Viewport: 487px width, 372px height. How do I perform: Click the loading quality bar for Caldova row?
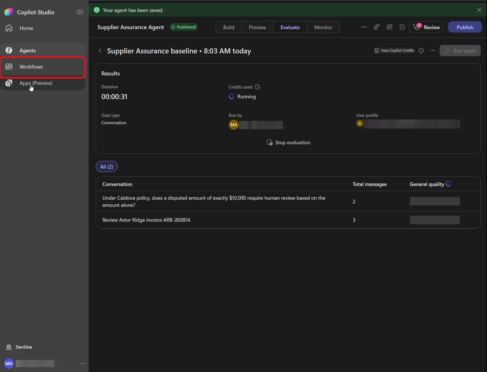click(435, 201)
